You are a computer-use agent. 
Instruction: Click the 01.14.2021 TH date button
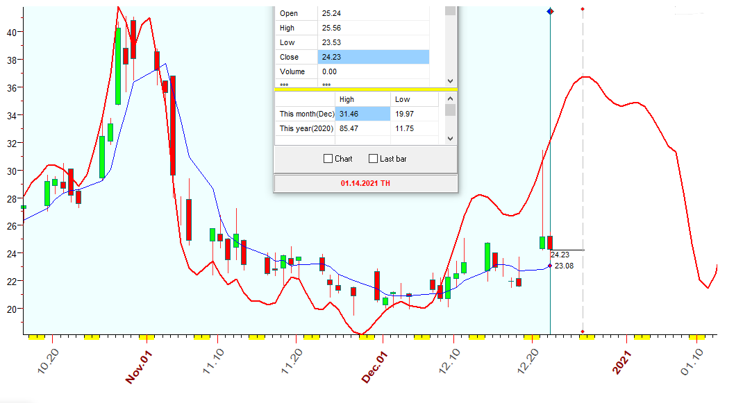click(365, 183)
